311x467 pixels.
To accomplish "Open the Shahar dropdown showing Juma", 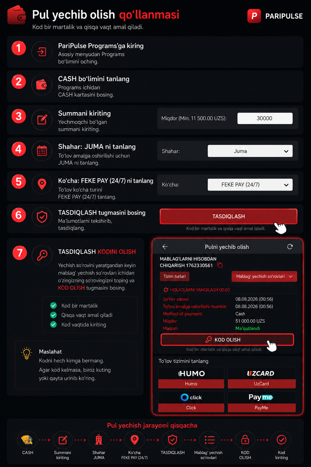I will point(250,151).
